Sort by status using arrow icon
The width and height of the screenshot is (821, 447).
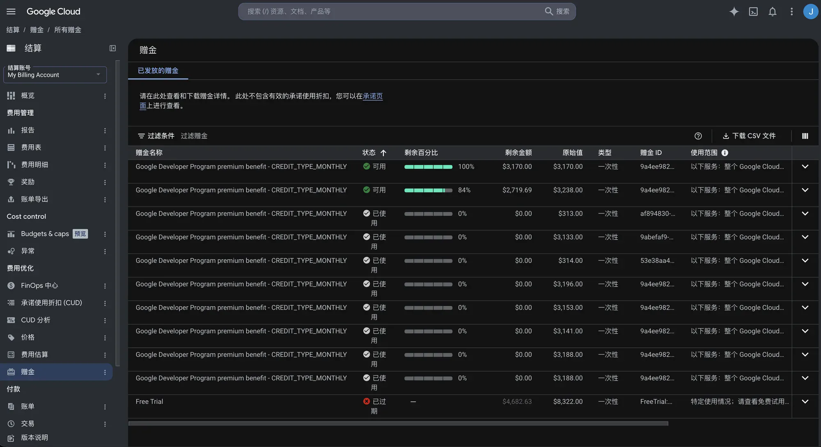(383, 153)
